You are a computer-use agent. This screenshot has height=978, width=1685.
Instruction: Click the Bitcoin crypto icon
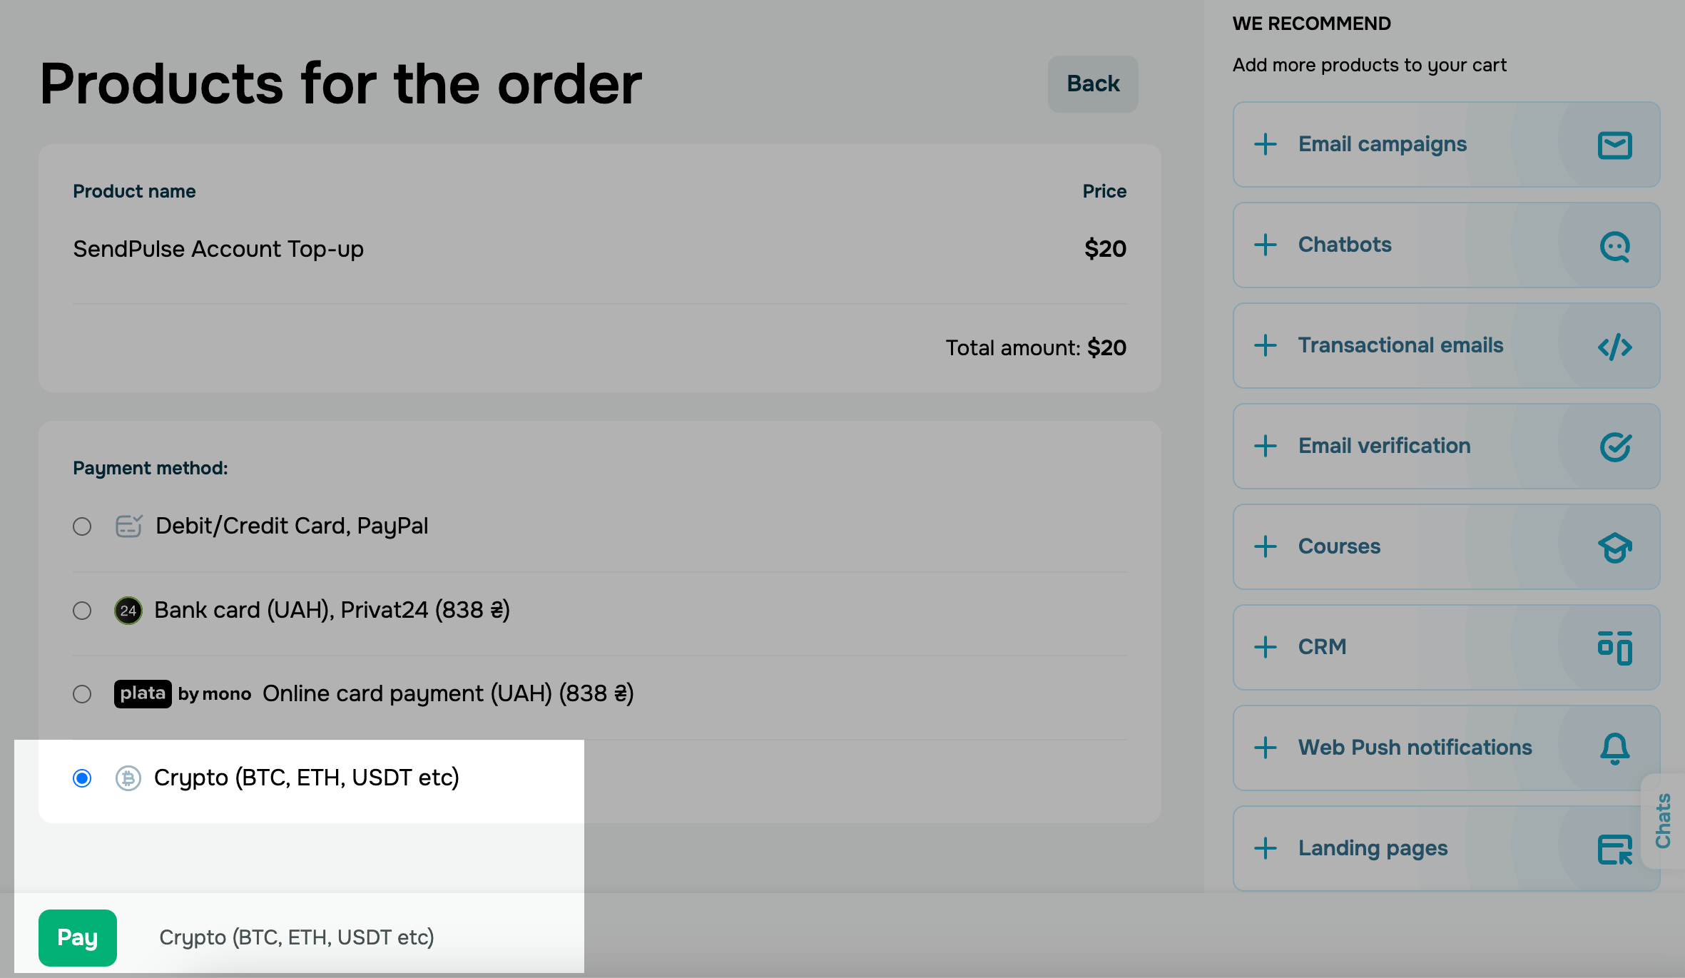128,778
